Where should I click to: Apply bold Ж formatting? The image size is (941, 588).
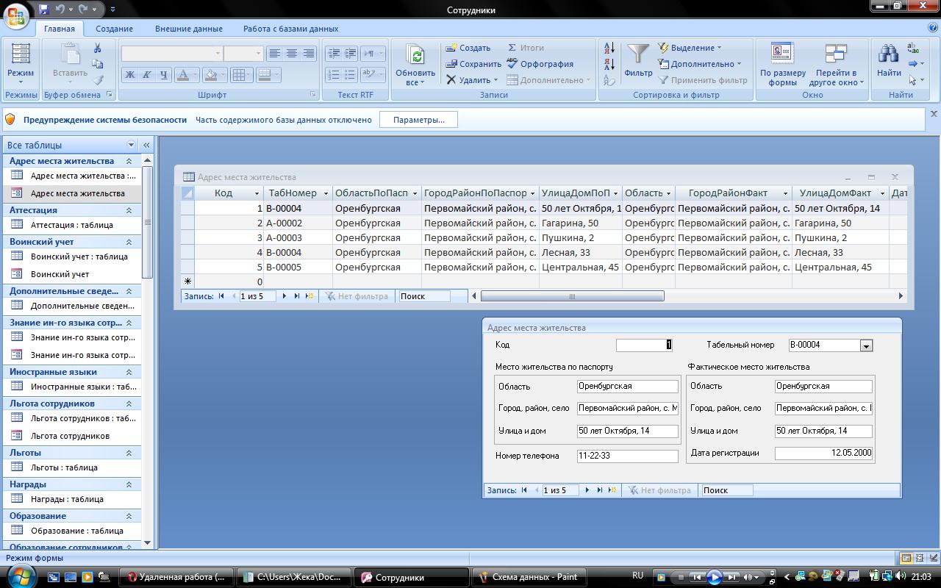pyautogui.click(x=130, y=74)
